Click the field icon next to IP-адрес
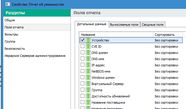This screenshot has width=186, height=109. coord(88,65)
